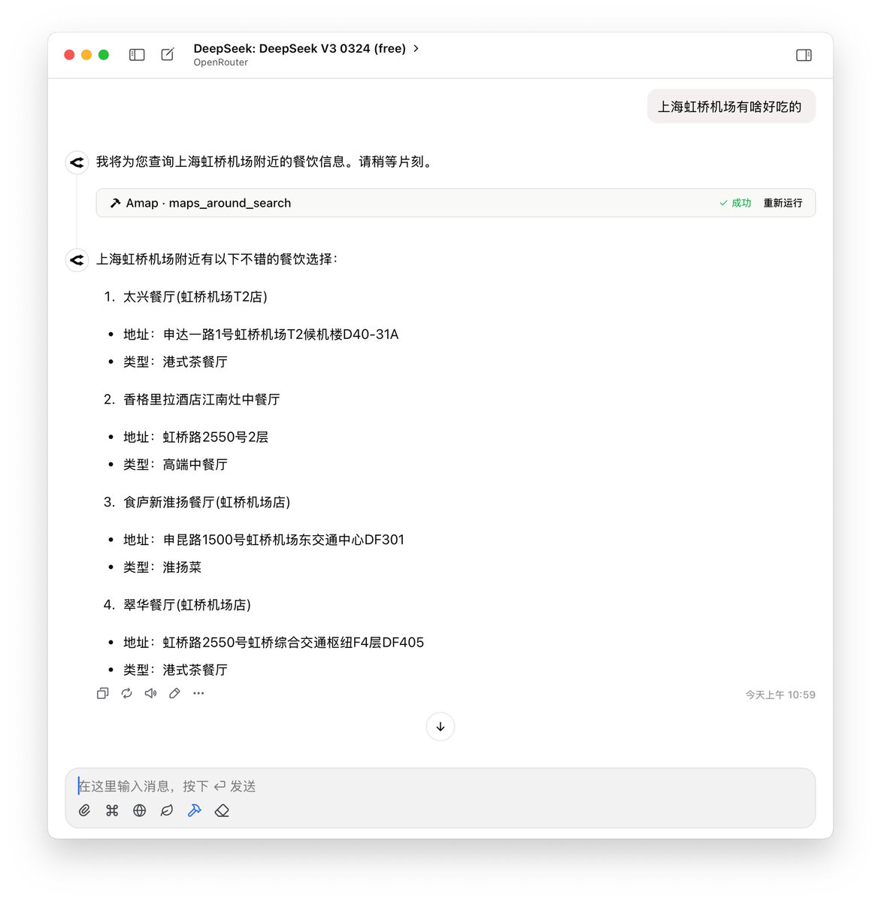Screen dimensions: 881x902
Task: Toggle the right side panel
Action: click(804, 55)
